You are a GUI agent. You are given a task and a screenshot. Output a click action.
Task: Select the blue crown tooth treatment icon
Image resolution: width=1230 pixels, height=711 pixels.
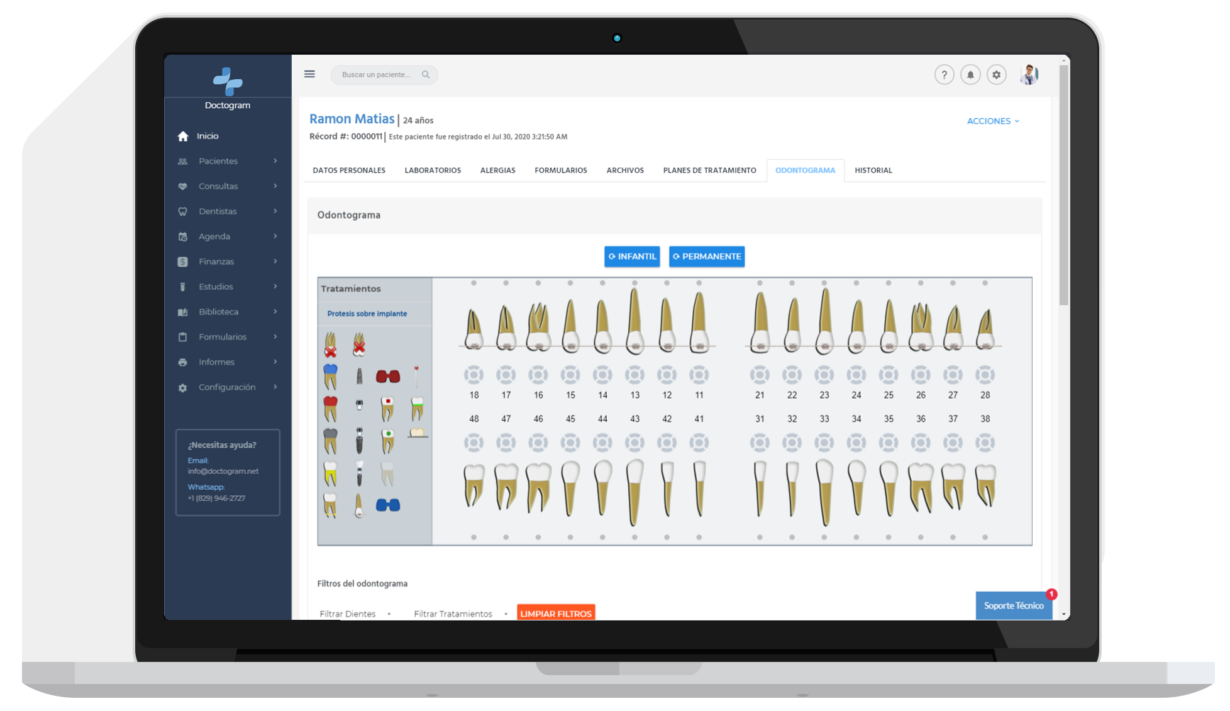tap(330, 377)
